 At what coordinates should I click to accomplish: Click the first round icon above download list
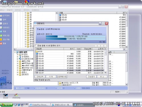(96, 46)
